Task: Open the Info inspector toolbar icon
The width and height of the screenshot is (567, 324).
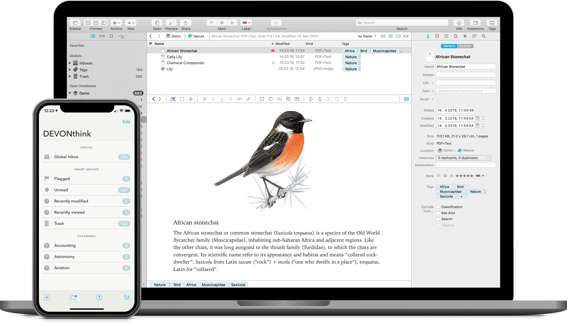Action: [459, 23]
